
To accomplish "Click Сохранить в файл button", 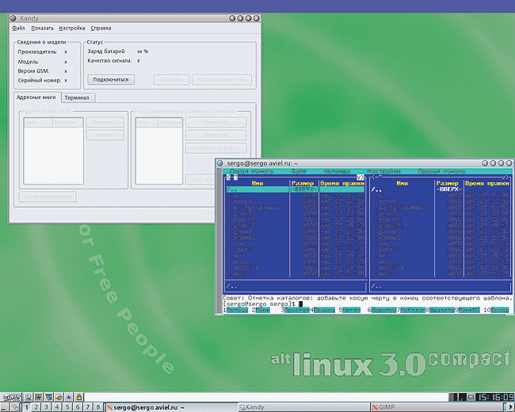I will click(216, 148).
